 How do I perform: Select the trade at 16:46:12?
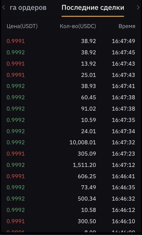[71, 210]
